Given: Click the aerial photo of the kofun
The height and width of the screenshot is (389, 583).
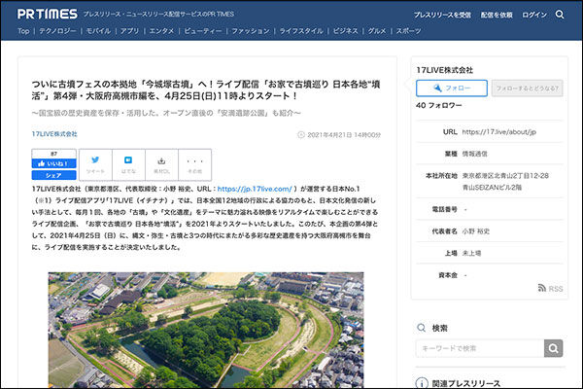Looking at the screenshot, I should point(206,331).
